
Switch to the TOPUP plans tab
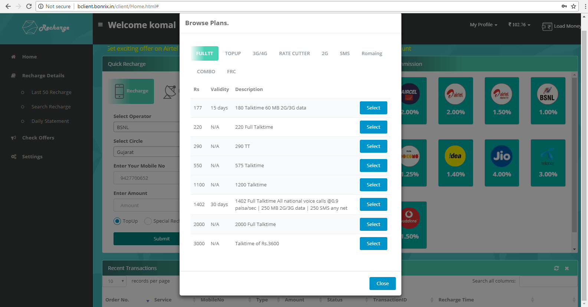(233, 54)
